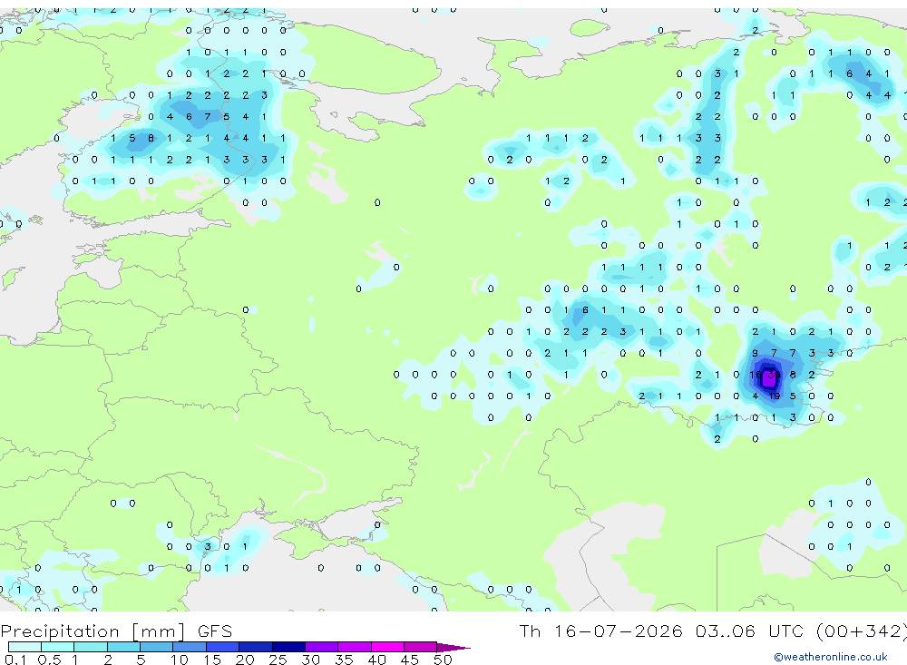
Task: Pick the legend swatch between 45 and 50
Action: point(421,647)
